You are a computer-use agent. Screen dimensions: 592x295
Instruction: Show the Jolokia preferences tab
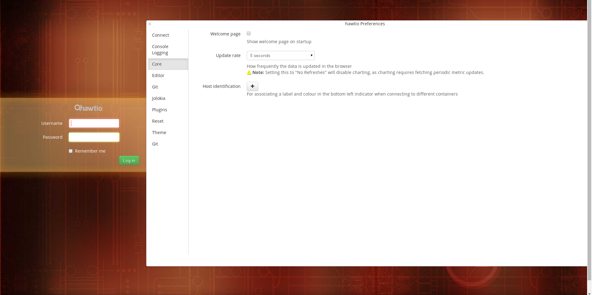168,98
